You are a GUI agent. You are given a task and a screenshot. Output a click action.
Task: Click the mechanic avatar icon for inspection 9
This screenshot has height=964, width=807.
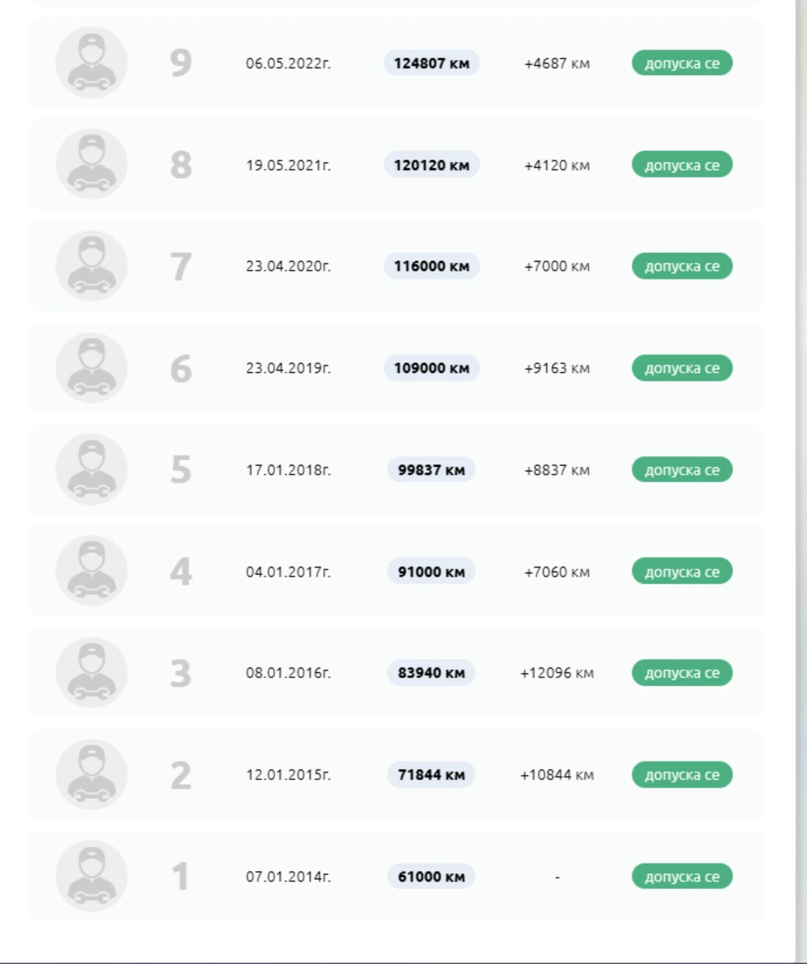coord(91,63)
